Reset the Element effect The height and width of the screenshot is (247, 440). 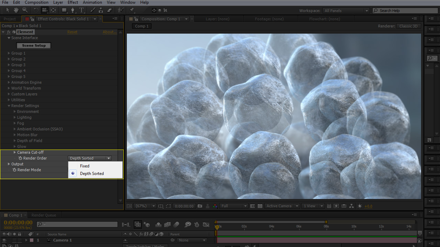(x=72, y=32)
